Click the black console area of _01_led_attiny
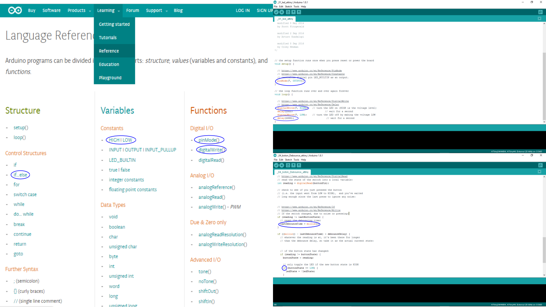 tap(409, 140)
